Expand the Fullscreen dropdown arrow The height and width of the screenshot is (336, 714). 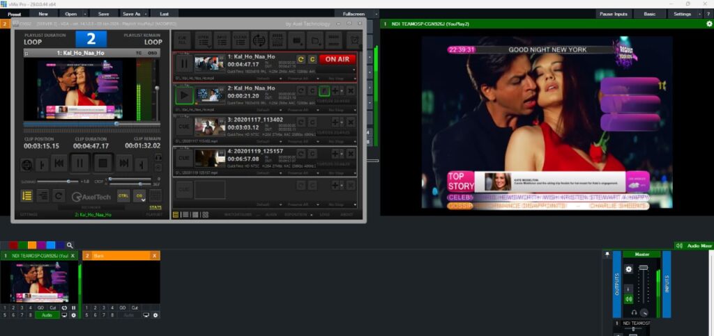[376, 14]
